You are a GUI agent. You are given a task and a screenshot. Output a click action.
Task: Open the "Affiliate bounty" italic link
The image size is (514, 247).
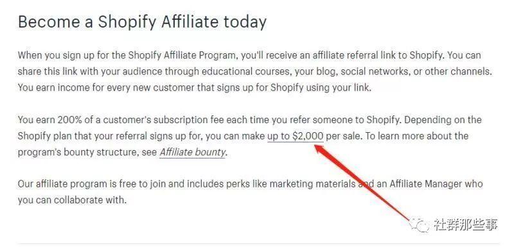(x=192, y=152)
